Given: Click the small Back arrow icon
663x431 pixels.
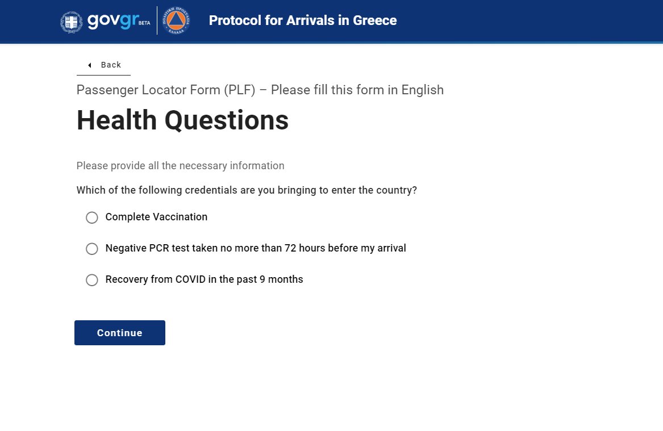Looking at the screenshot, I should (90, 65).
